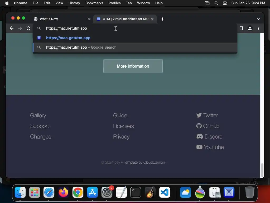Open the Apple menu
Screen dimensions: 270x203
pyautogui.click(x=7, y=3)
